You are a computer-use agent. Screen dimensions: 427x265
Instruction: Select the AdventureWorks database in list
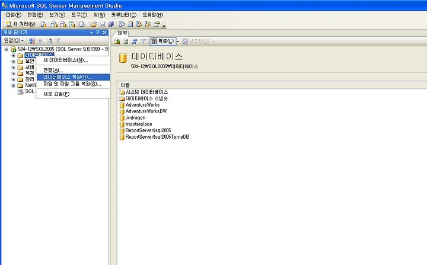pyautogui.click(x=139, y=105)
